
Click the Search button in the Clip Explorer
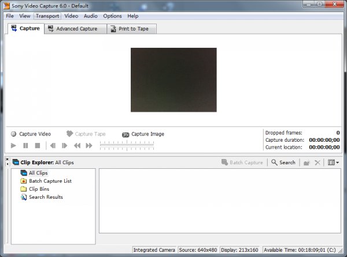click(283, 162)
